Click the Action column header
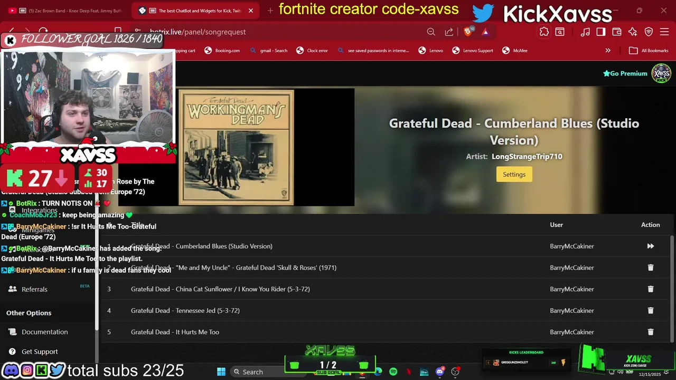The image size is (676, 380). click(x=650, y=225)
